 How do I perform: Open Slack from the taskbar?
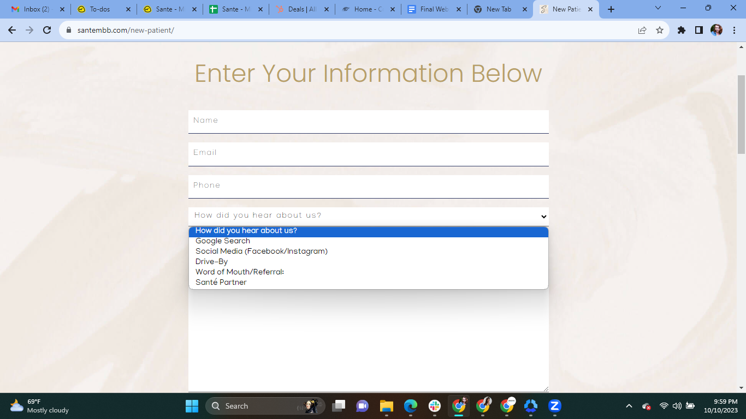click(435, 406)
